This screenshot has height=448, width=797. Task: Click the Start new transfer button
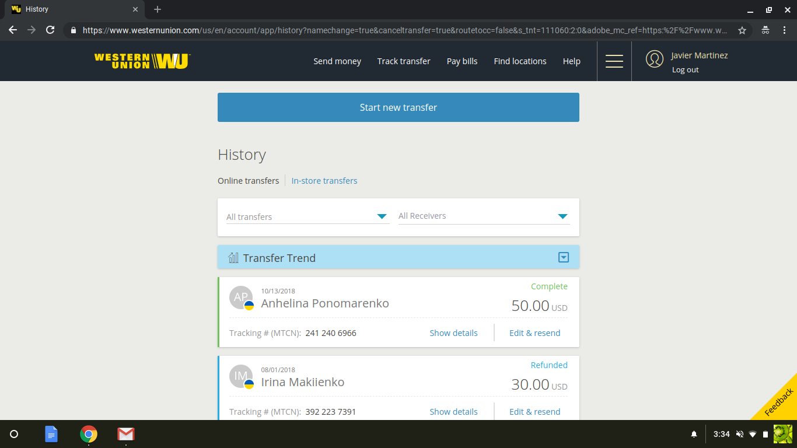[398, 107]
